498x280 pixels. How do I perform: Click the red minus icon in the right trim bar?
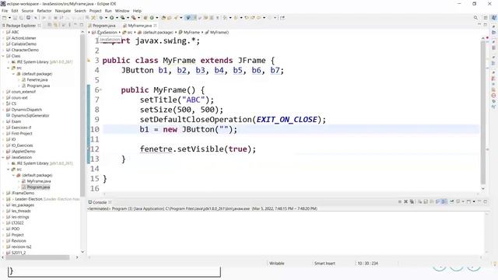click(x=493, y=95)
